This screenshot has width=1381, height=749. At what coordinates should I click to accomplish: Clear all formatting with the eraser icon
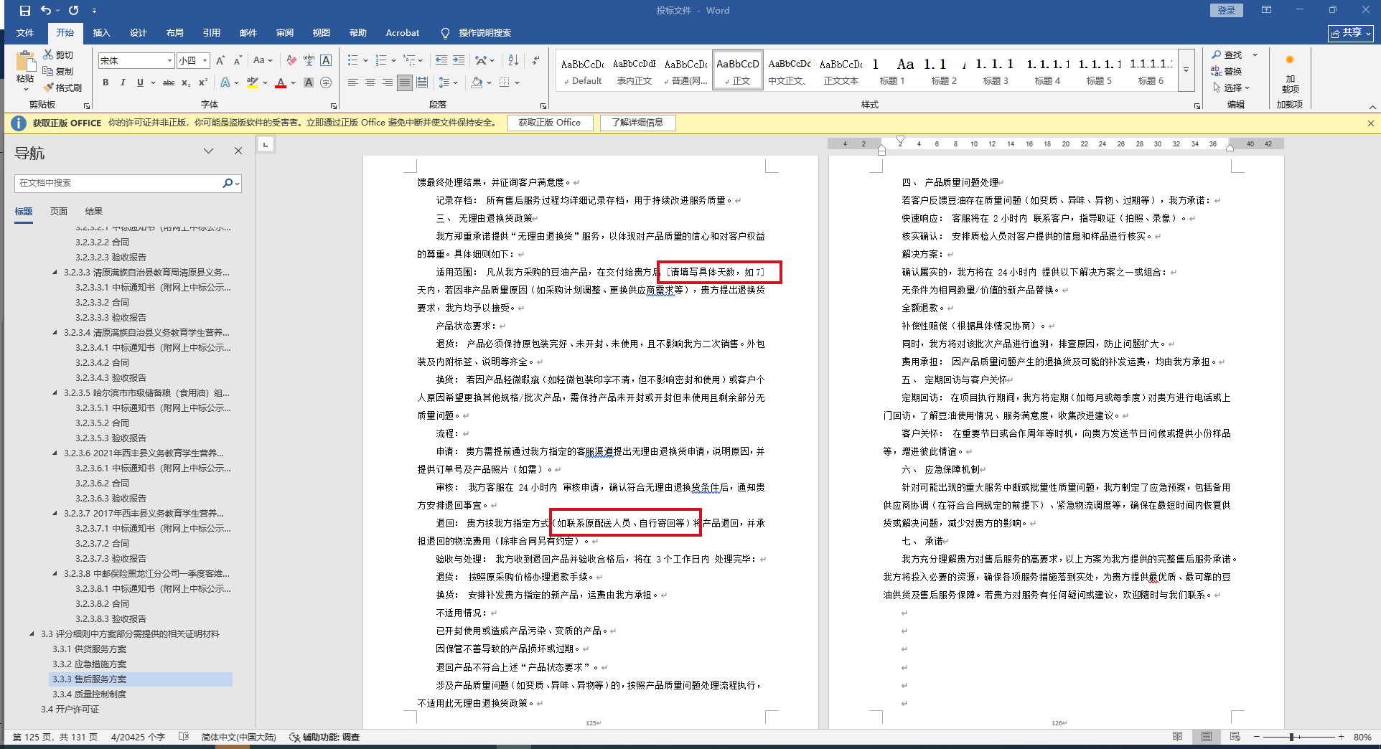point(291,60)
